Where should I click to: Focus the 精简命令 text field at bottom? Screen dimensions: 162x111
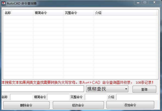pyautogui.click(x=58, y=97)
